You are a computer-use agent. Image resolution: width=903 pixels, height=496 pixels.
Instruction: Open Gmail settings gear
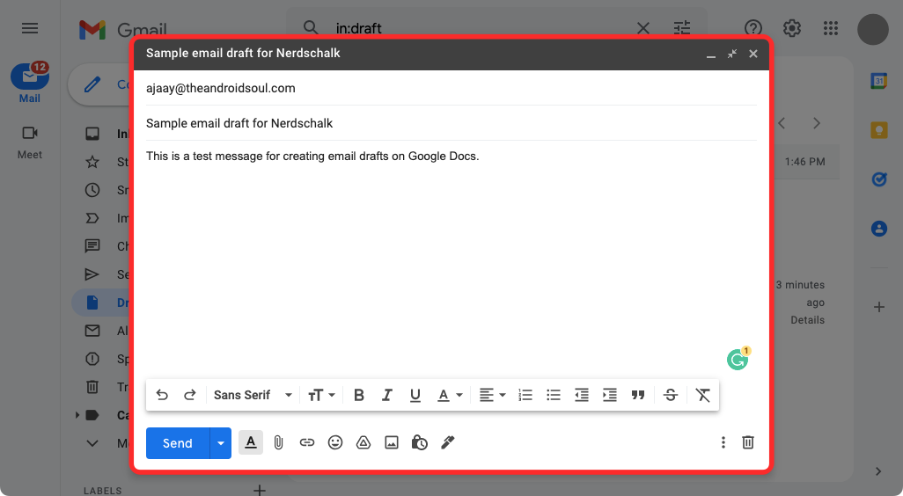792,28
